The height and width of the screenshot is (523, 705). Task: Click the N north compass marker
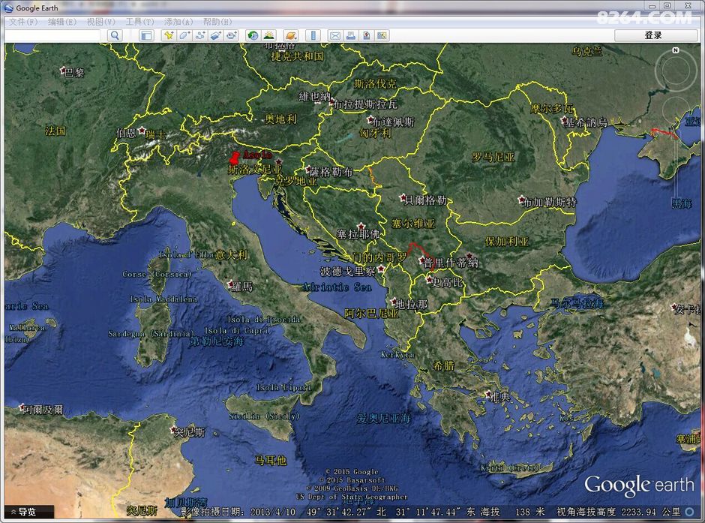(x=675, y=50)
